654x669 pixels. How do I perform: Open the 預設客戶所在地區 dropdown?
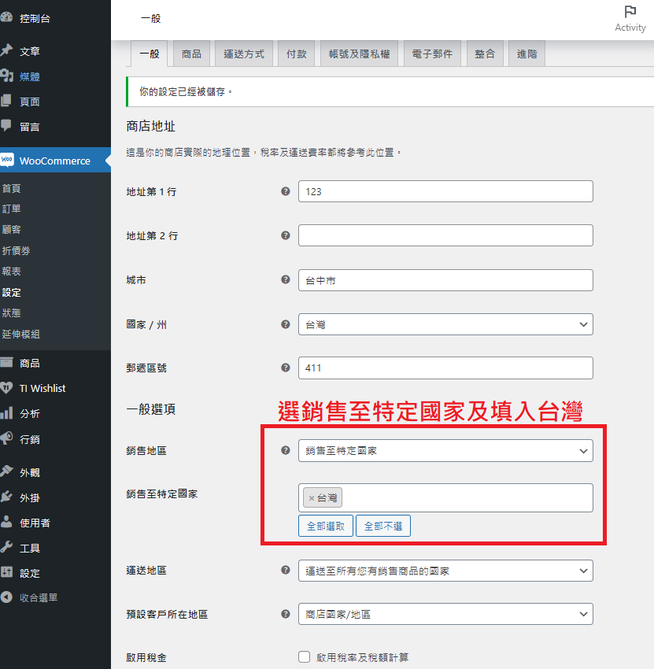445,614
